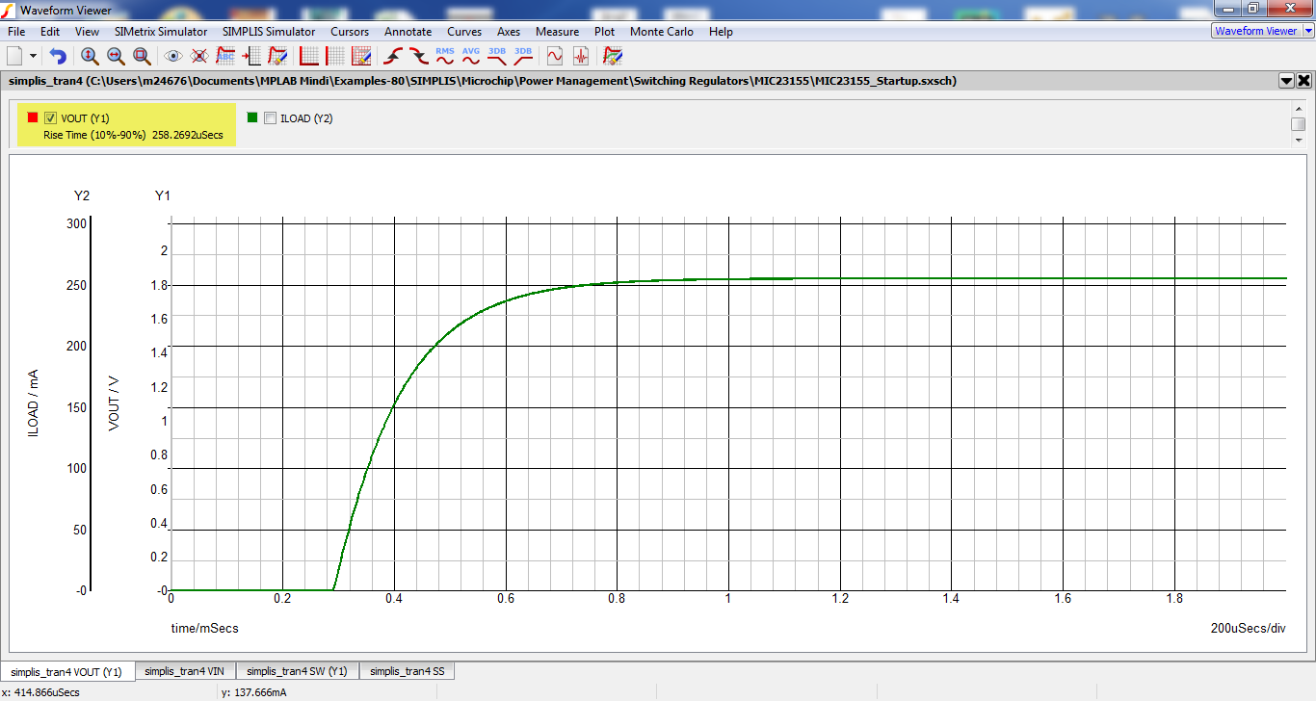The height and width of the screenshot is (701, 1316).
Task: Click the VOUT / V axis label
Action: [114, 402]
